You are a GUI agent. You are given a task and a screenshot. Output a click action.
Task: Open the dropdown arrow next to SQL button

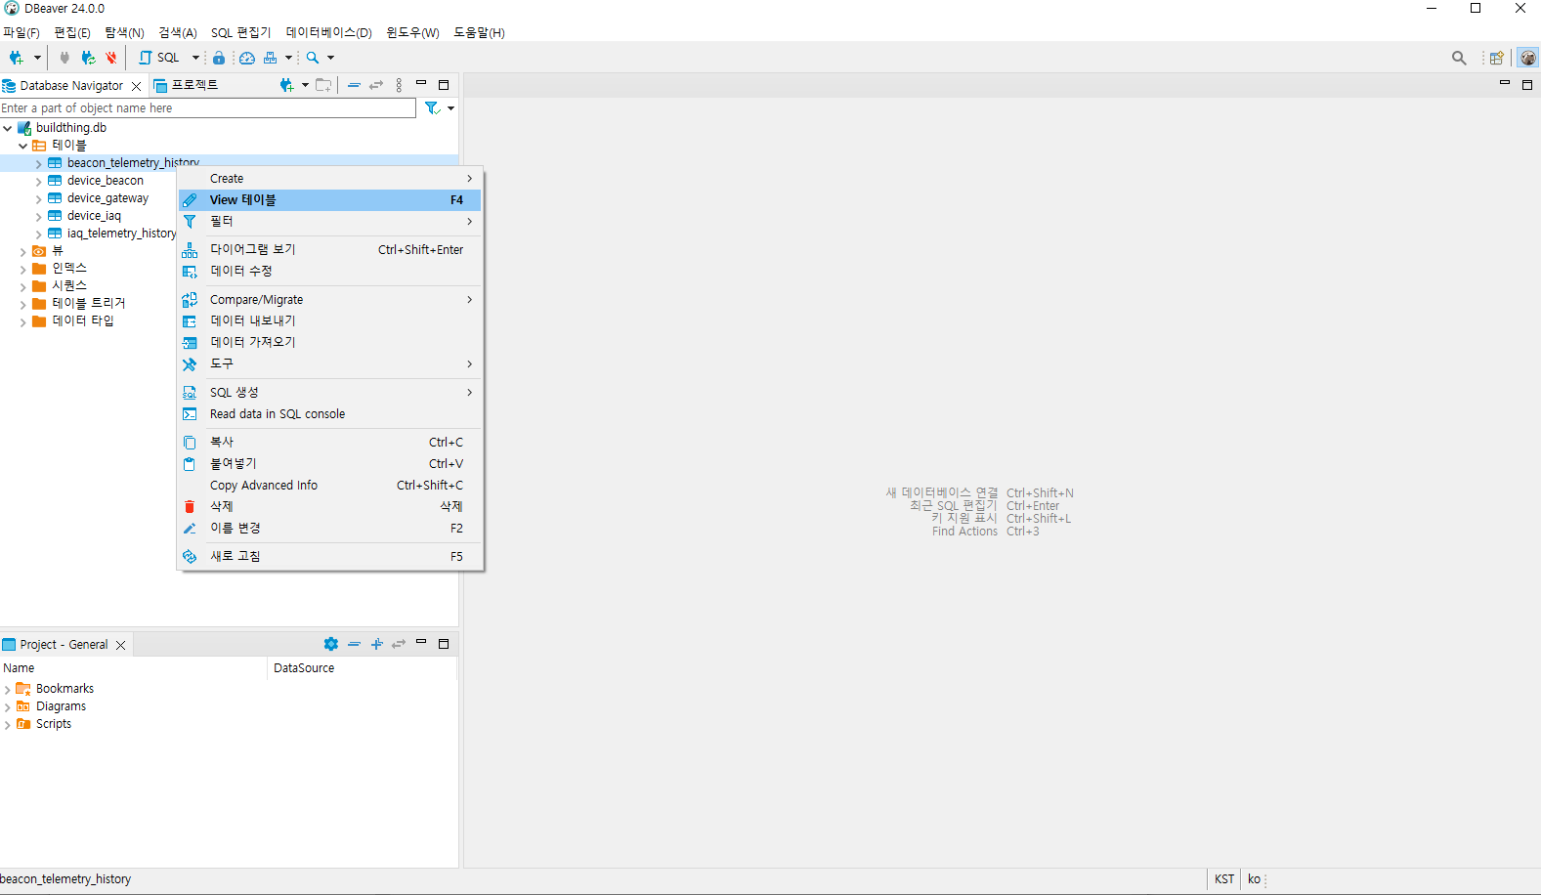195,58
